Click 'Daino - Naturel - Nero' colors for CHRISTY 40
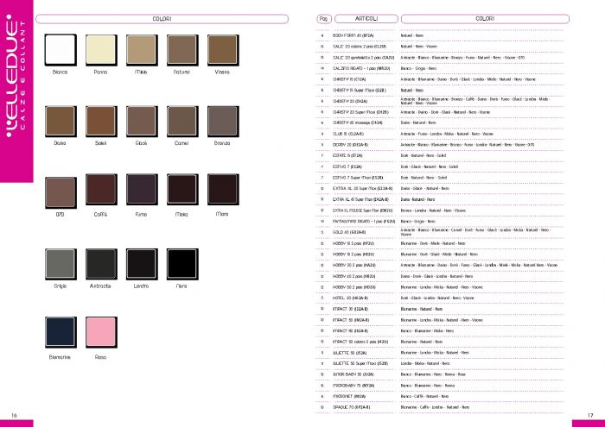 pos(418,122)
